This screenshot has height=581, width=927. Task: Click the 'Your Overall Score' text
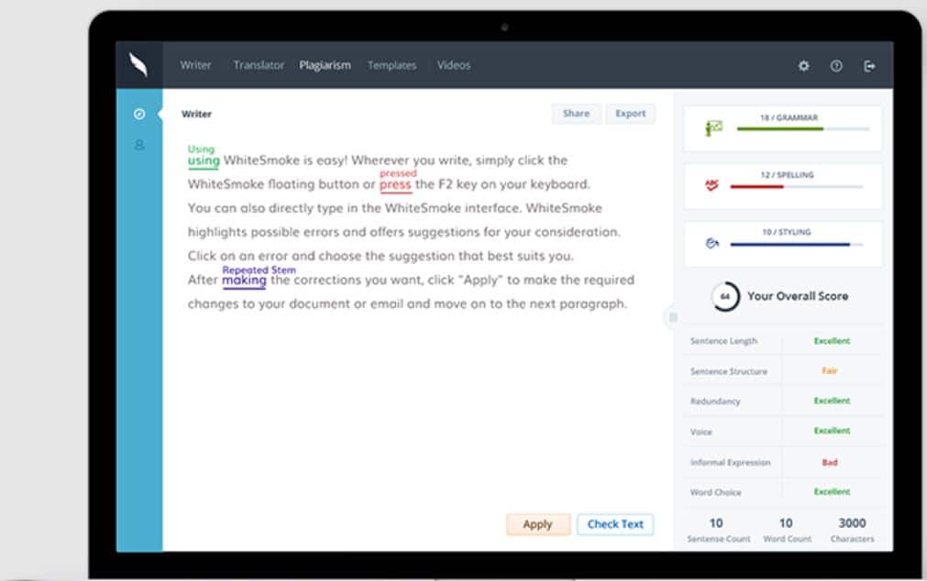click(x=798, y=296)
